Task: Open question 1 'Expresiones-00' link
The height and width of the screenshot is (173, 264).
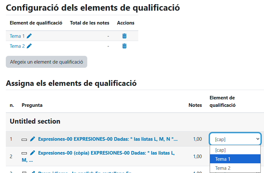Action: [108, 139]
